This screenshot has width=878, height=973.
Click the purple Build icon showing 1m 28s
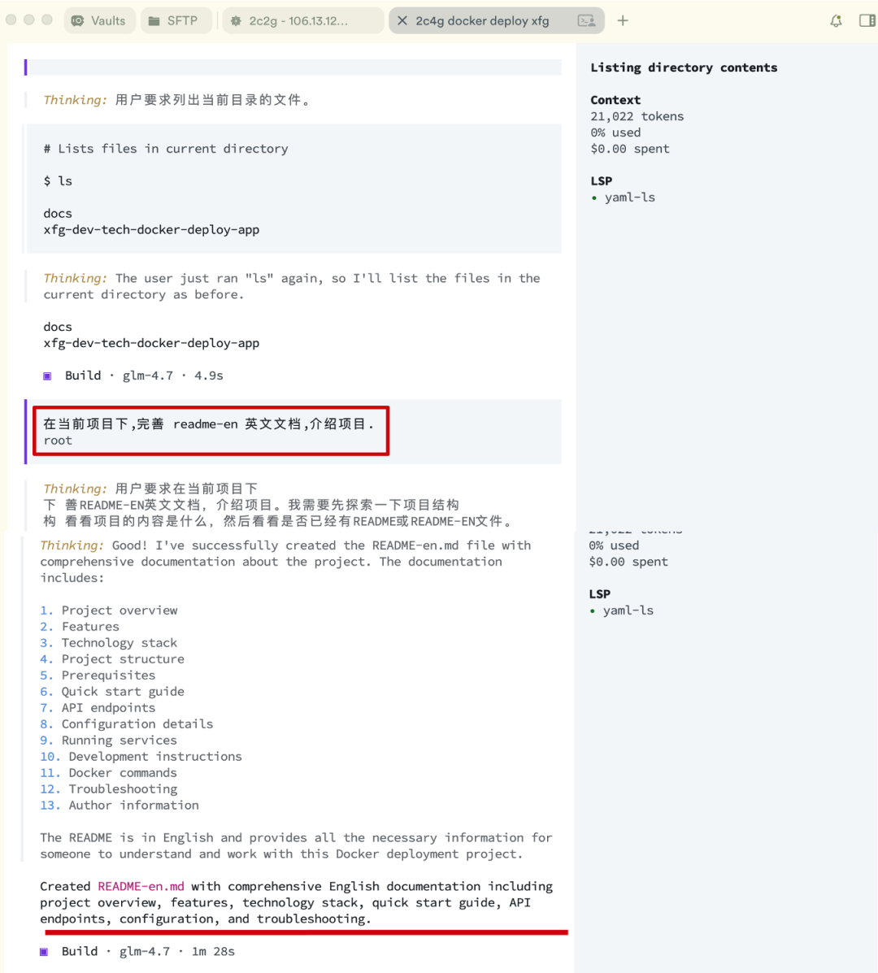[44, 952]
